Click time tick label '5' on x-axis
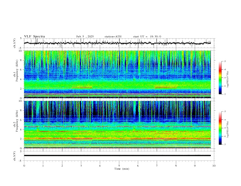The height and width of the screenshot is (186, 241). (119, 166)
